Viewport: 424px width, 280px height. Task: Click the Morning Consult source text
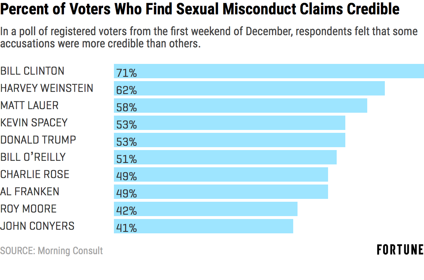point(51,251)
